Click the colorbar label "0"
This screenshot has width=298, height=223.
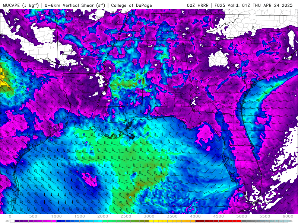(10, 216)
